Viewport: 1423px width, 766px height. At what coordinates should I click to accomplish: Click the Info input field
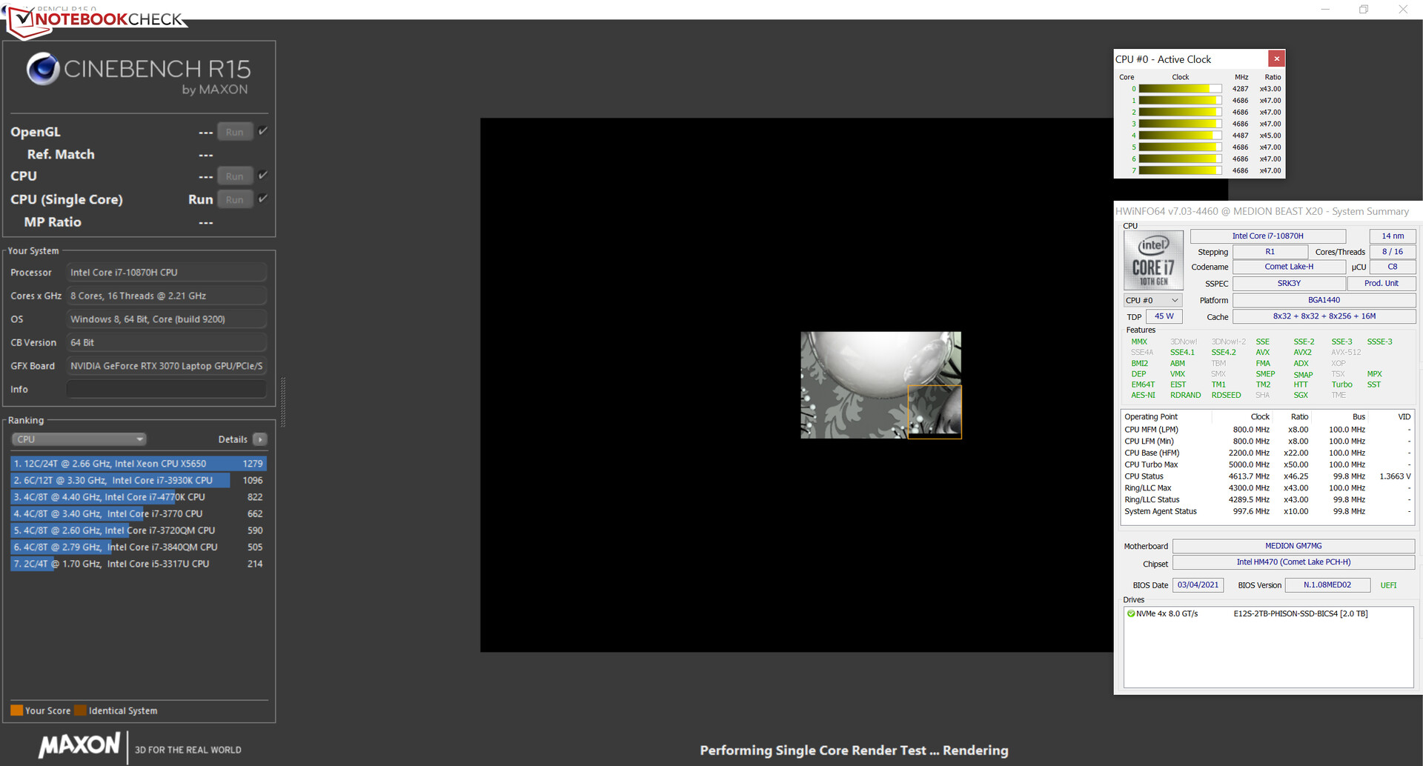pyautogui.click(x=167, y=389)
